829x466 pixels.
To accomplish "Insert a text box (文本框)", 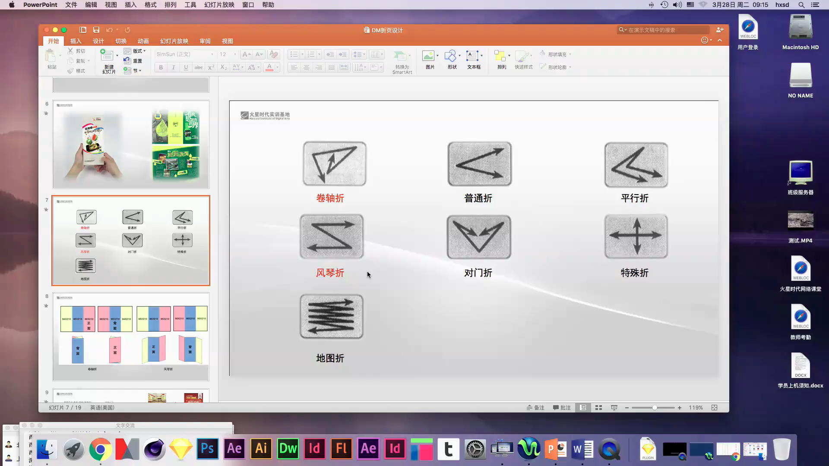I will pos(472,56).
